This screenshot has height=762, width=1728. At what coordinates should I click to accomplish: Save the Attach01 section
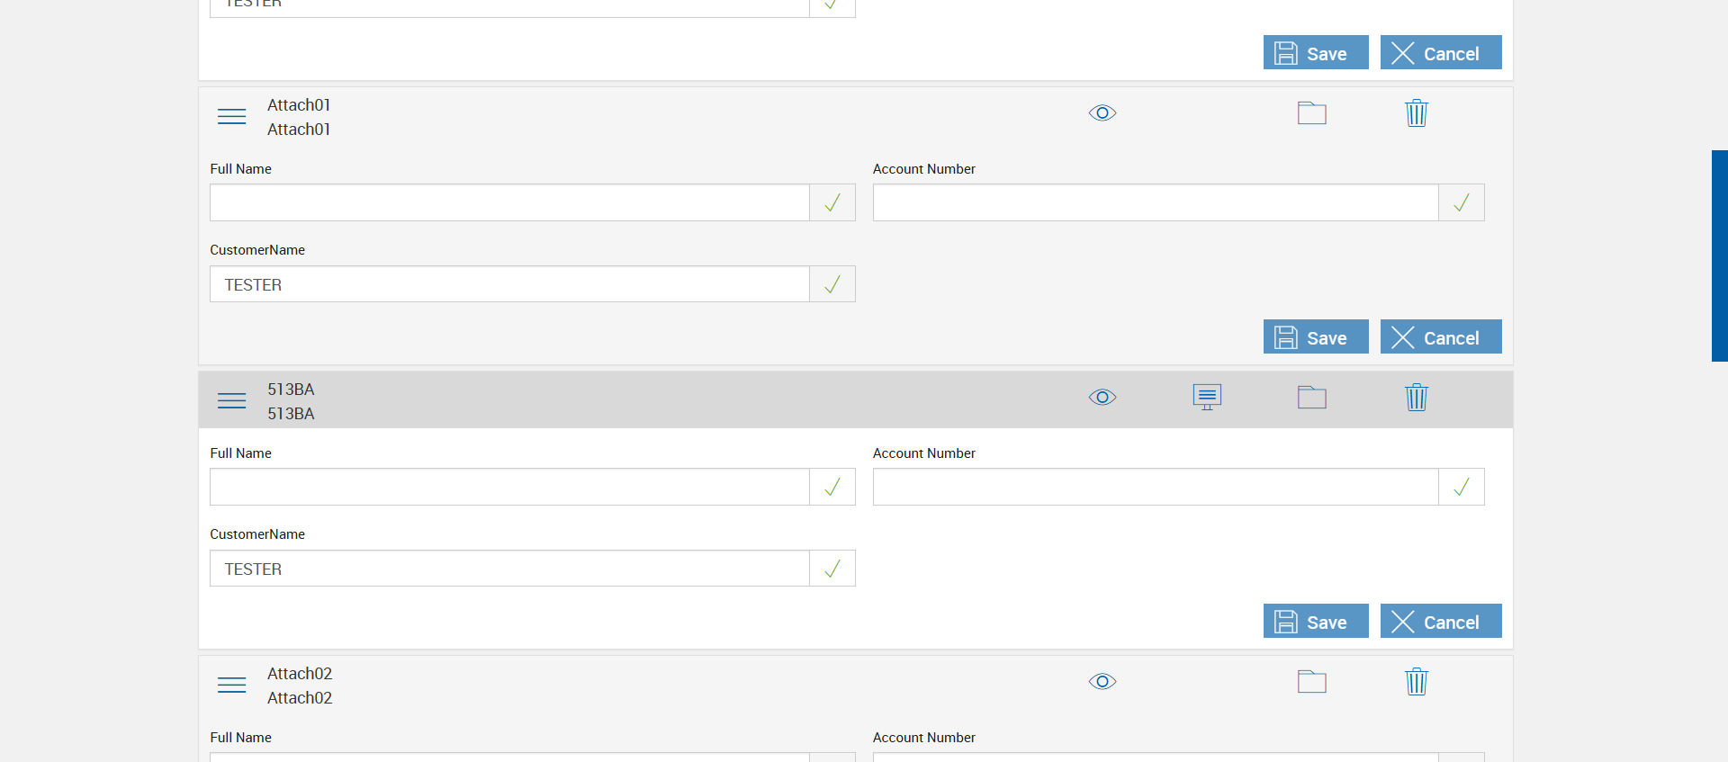pyautogui.click(x=1315, y=337)
